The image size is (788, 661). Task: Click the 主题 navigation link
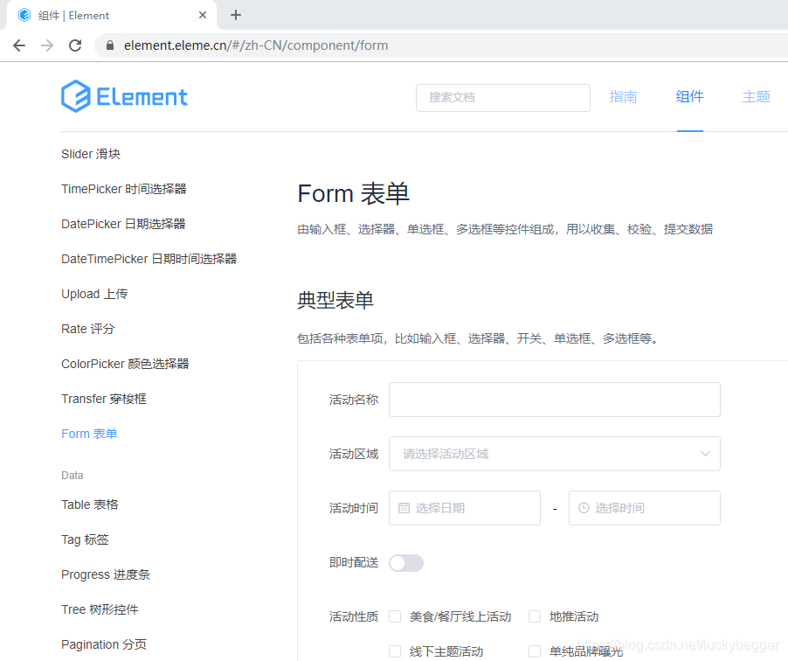(756, 96)
